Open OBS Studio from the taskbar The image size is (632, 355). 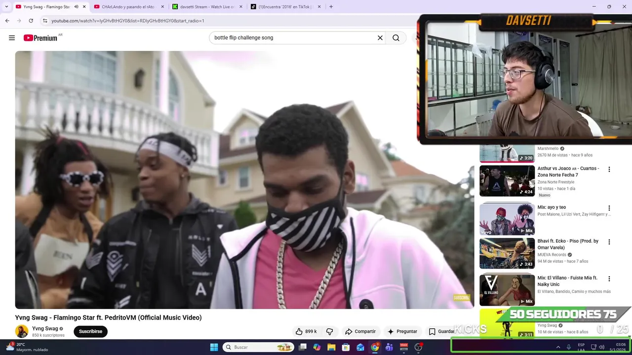pos(418,347)
